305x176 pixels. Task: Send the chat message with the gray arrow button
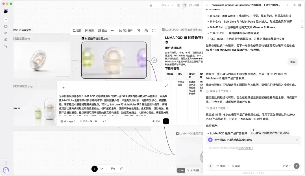point(297,166)
